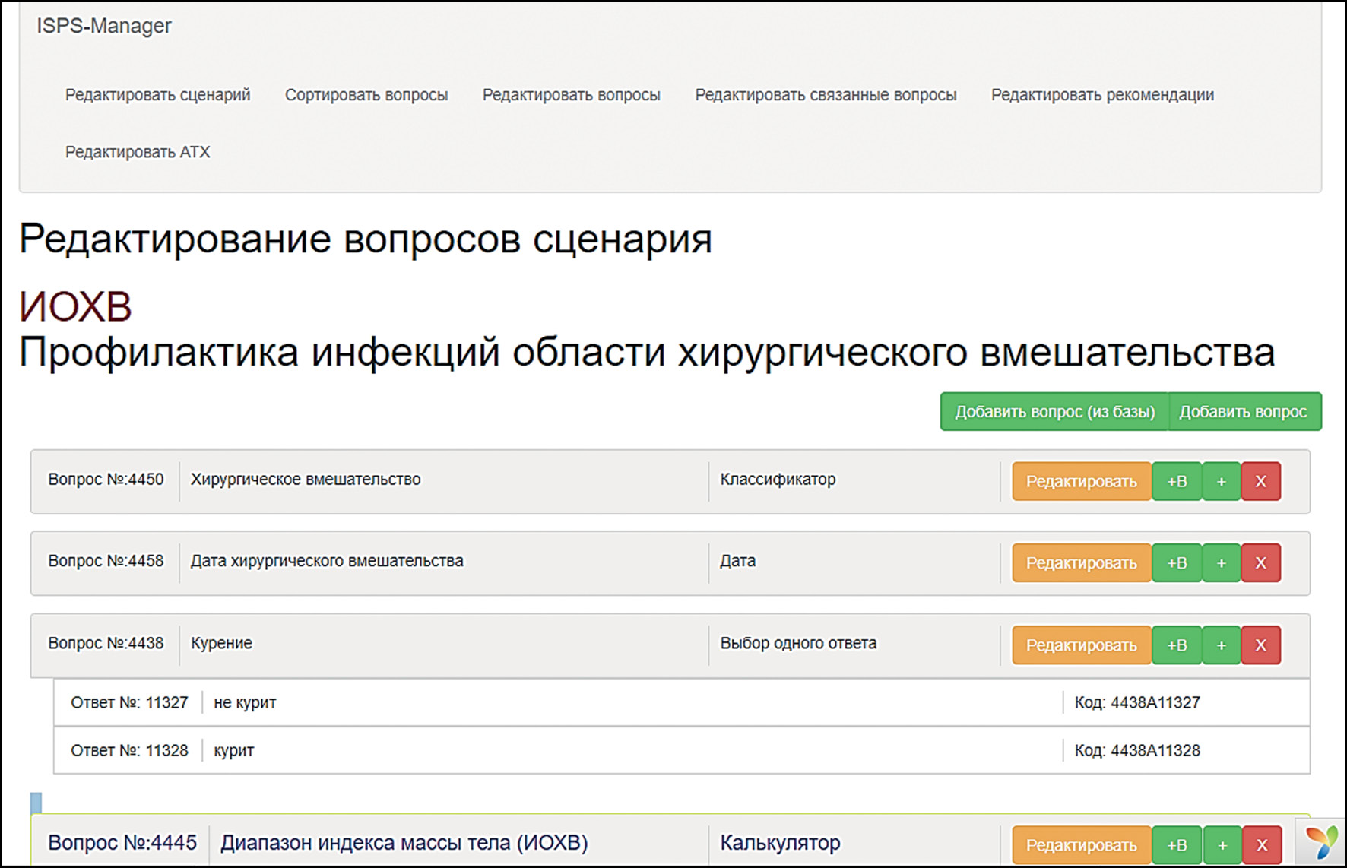This screenshot has height=868, width=1347.
Task: Delete question 4445 with the red X
Action: tap(1262, 845)
